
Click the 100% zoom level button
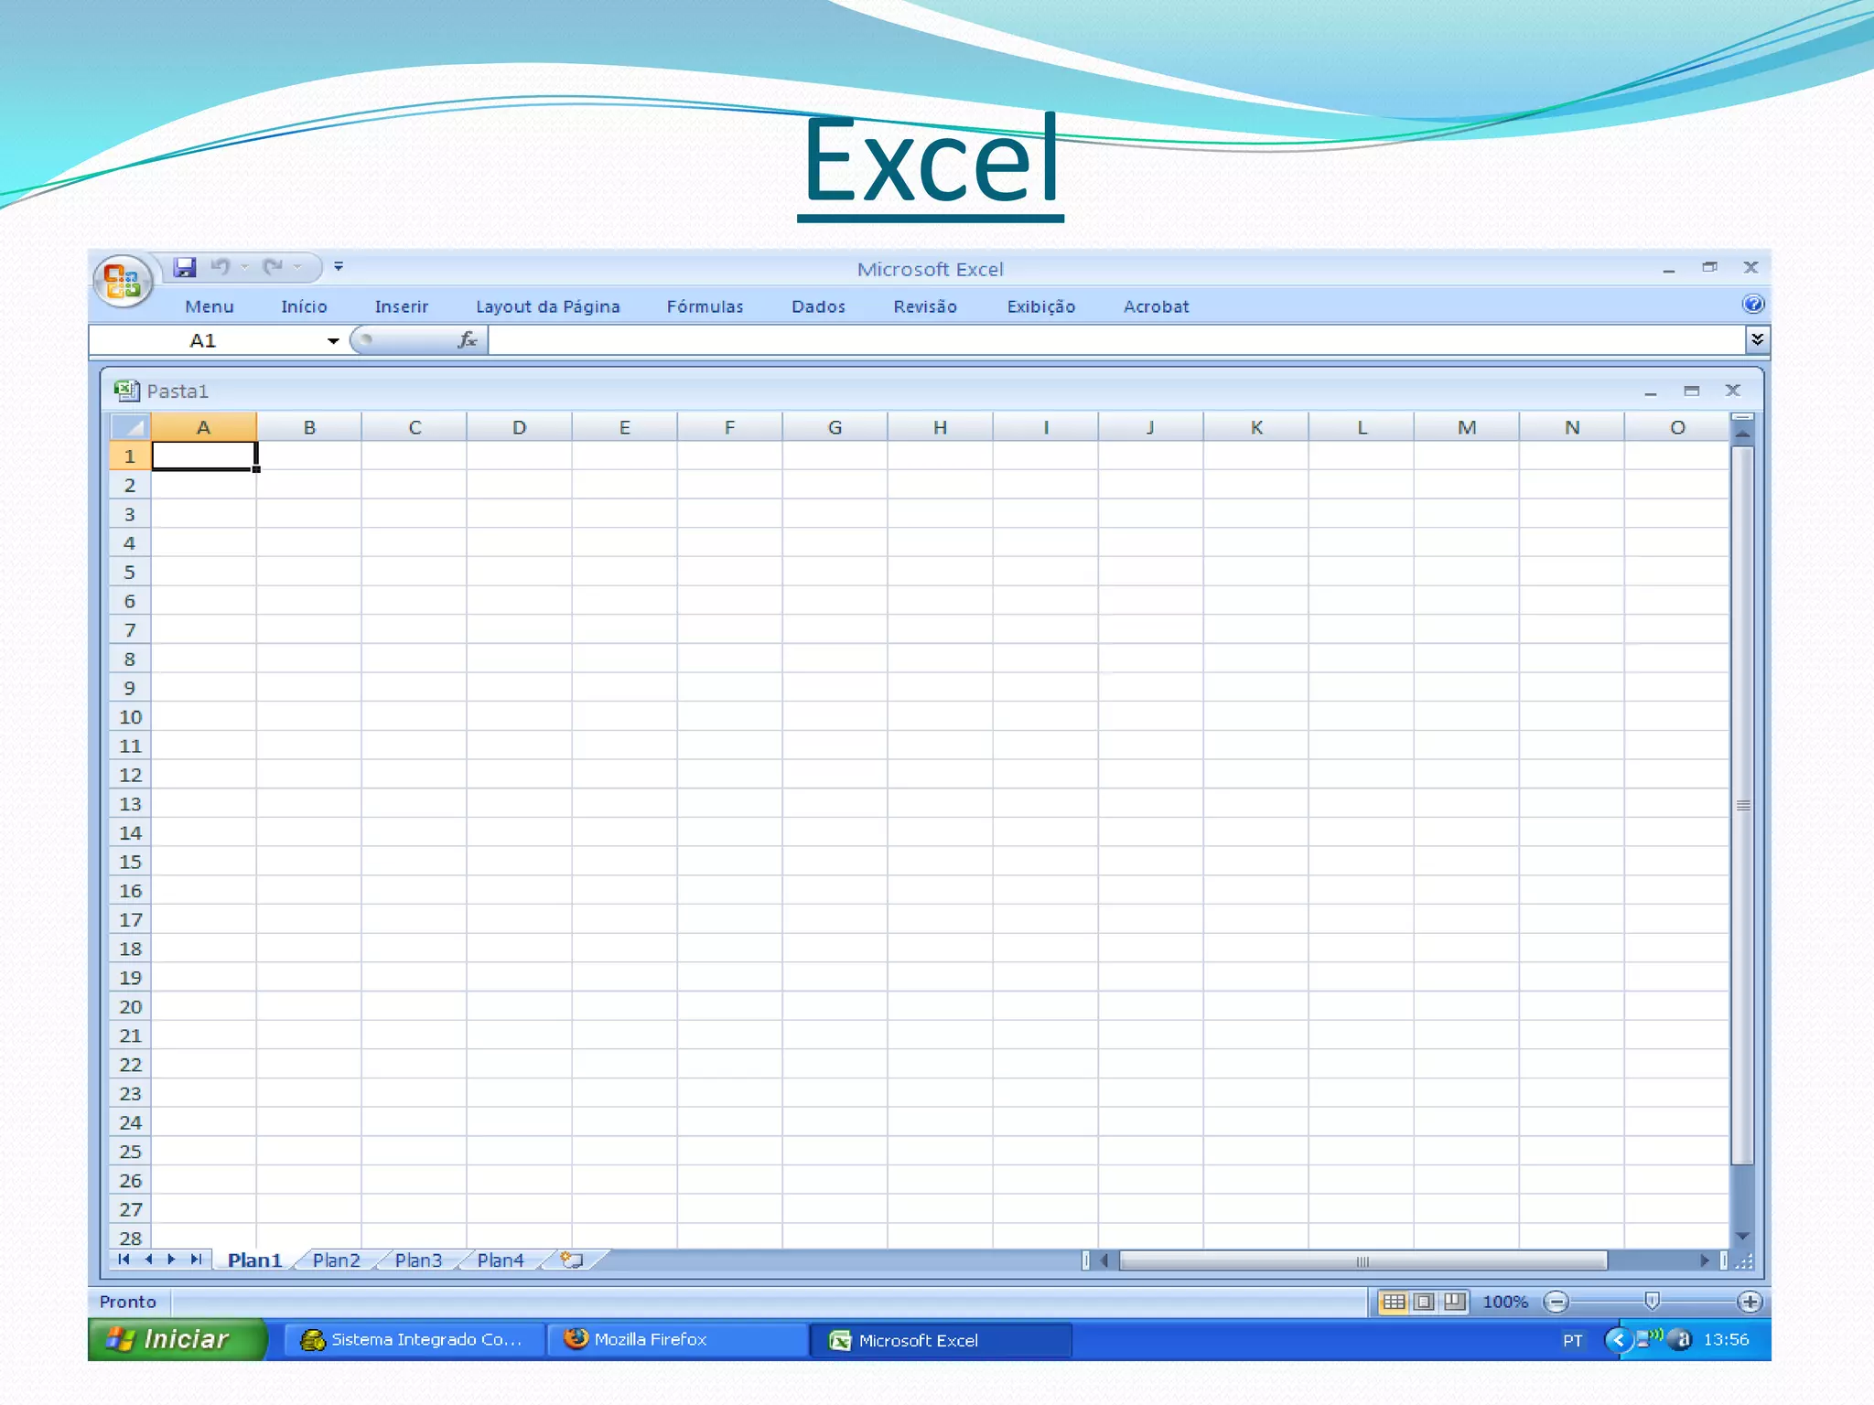(1505, 1302)
